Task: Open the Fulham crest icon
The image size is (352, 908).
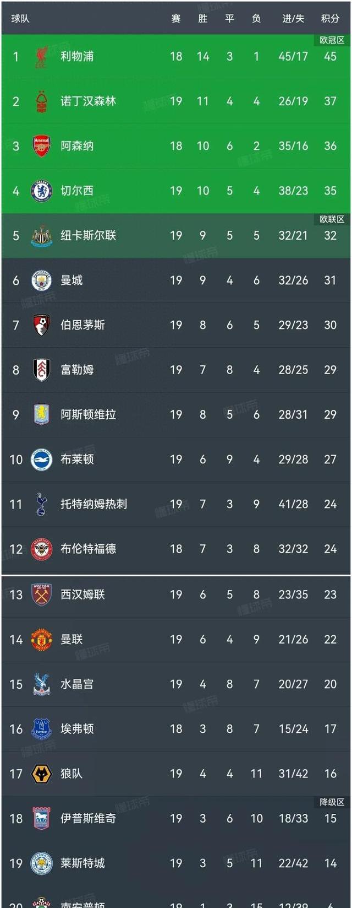Action: [41, 370]
